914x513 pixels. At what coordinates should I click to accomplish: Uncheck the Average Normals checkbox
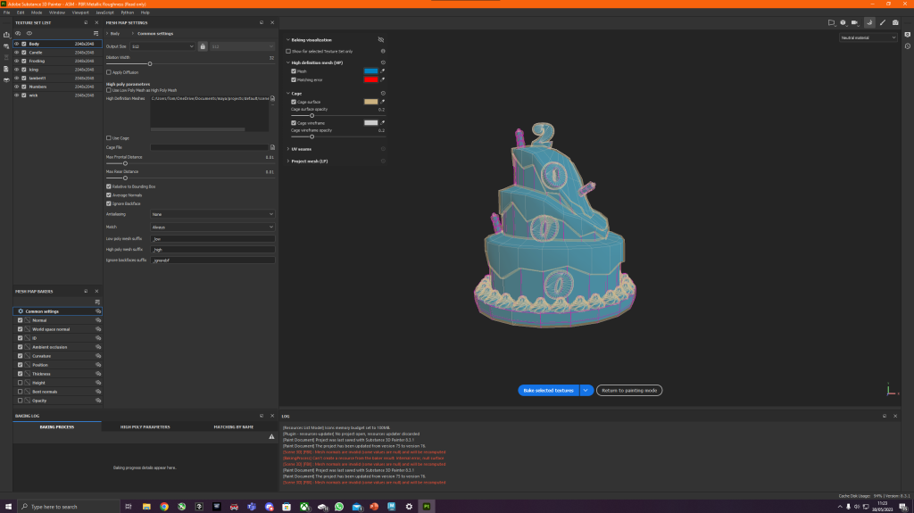pos(109,194)
